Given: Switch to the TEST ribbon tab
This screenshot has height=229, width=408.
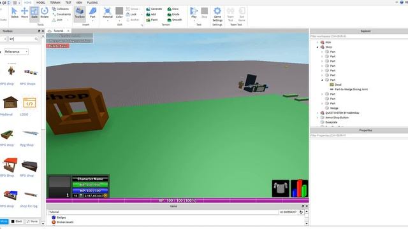Looking at the screenshot, I should point(68,3).
